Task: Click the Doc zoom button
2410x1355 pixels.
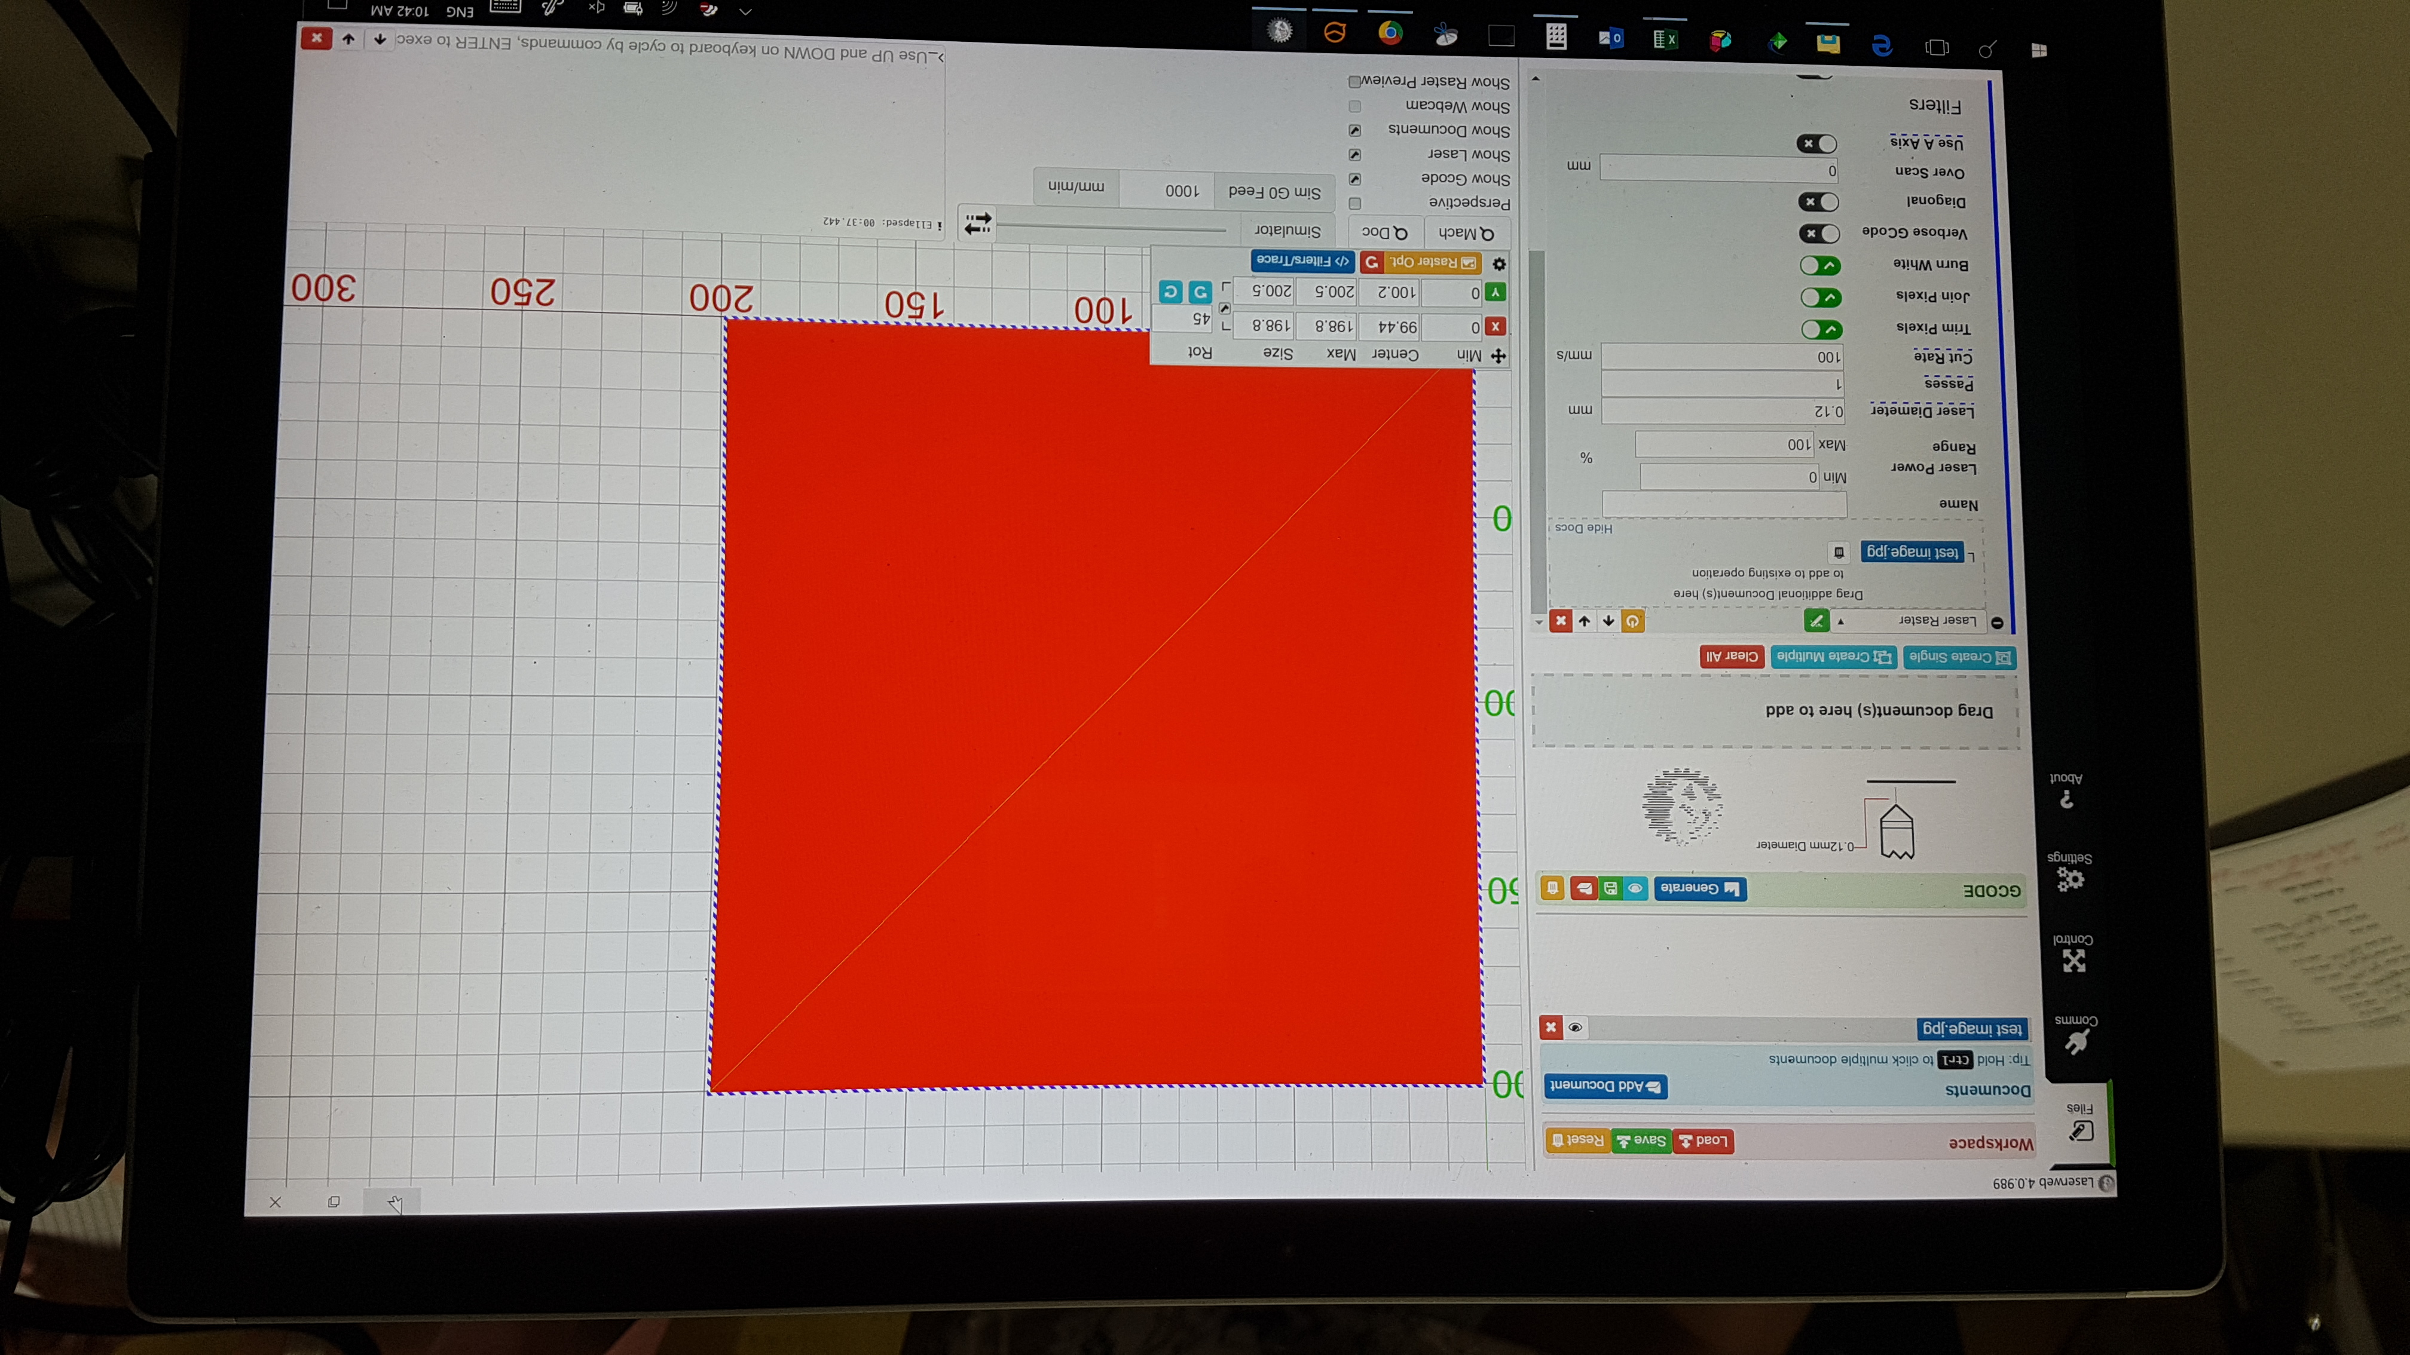Action: coord(1386,232)
